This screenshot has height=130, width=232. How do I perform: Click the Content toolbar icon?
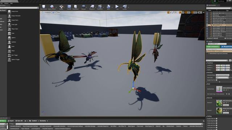[x=69, y=7]
